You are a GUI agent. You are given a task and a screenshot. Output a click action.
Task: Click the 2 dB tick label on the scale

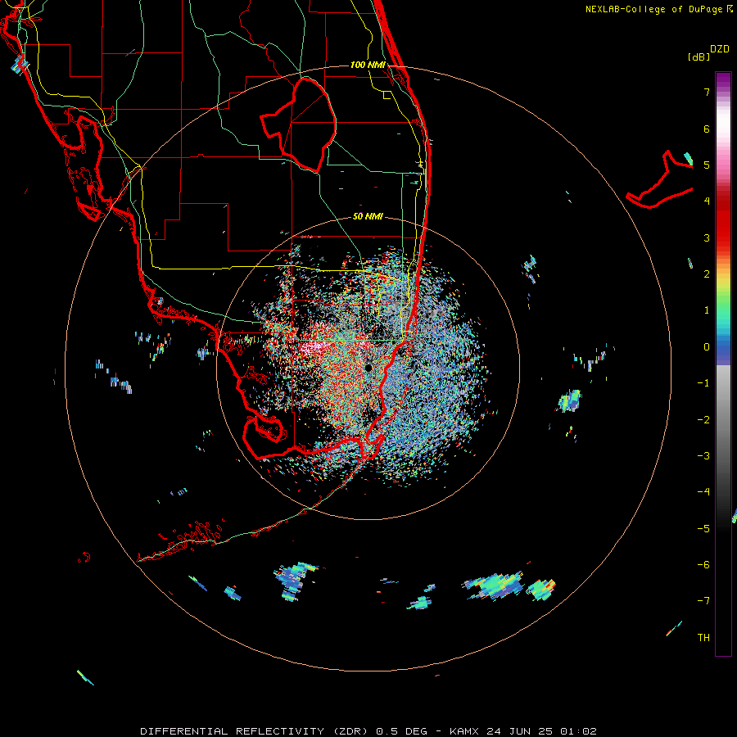click(x=707, y=274)
